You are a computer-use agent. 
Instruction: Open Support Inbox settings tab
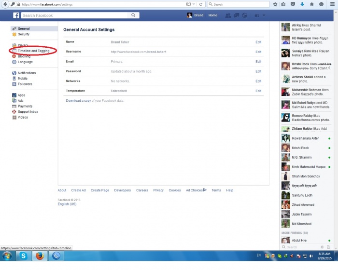tap(28, 112)
